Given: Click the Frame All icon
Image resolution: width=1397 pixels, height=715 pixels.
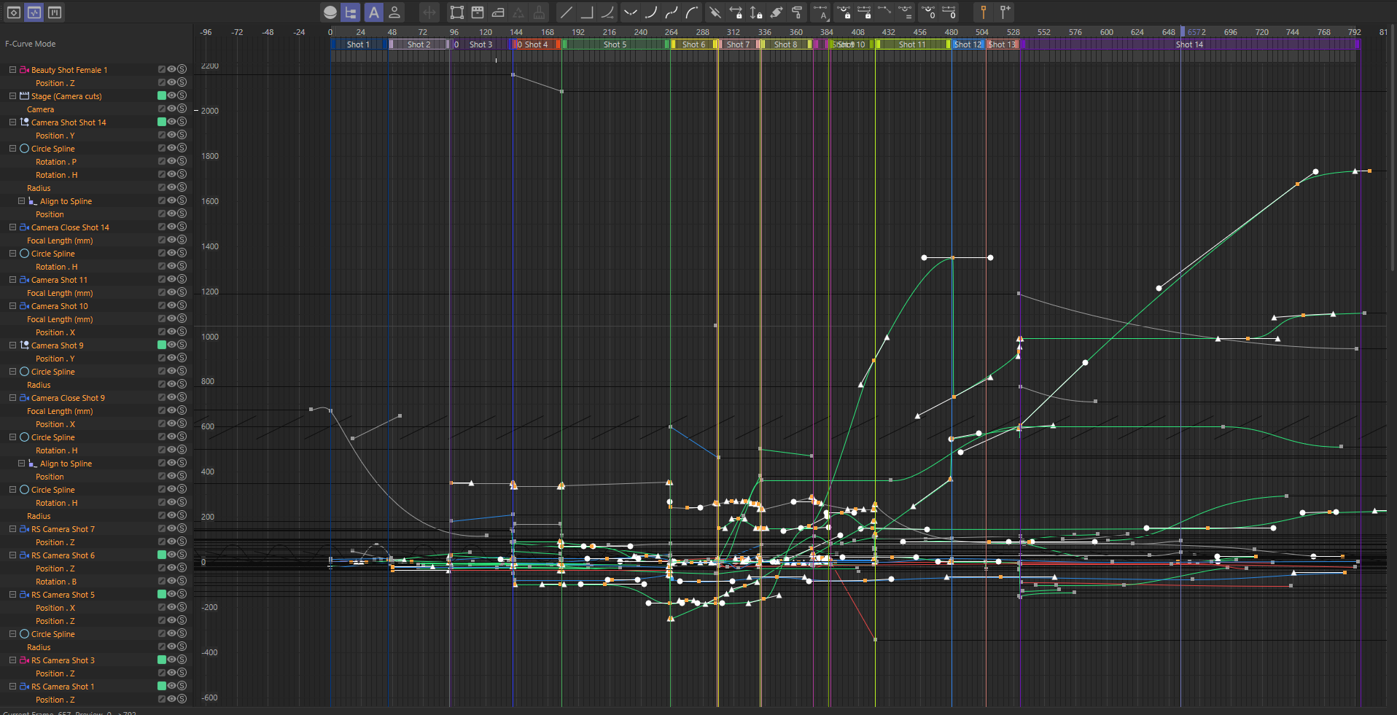Looking at the screenshot, I should [x=456, y=12].
